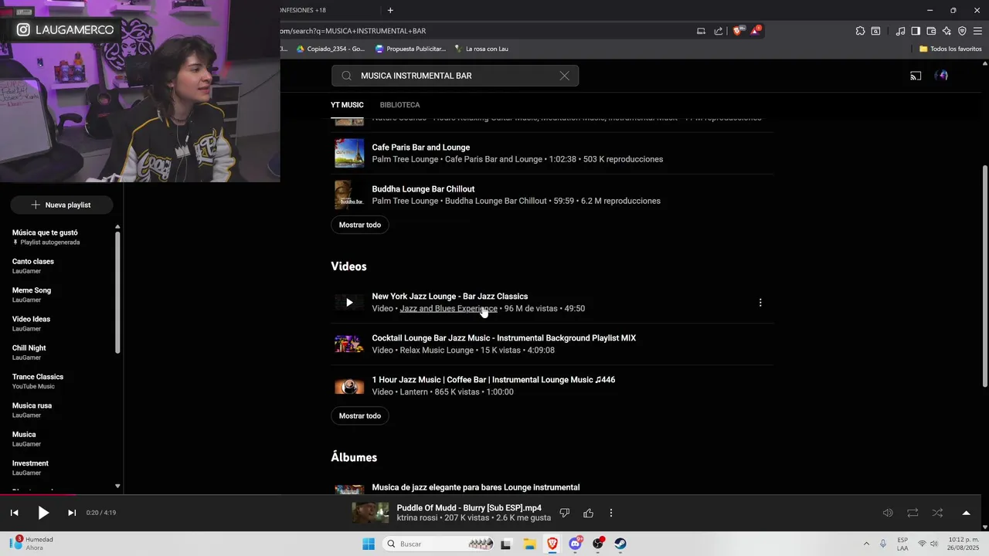This screenshot has width=989, height=556.
Task: Toggle repeat mode in the player bar
Action: 913,513
